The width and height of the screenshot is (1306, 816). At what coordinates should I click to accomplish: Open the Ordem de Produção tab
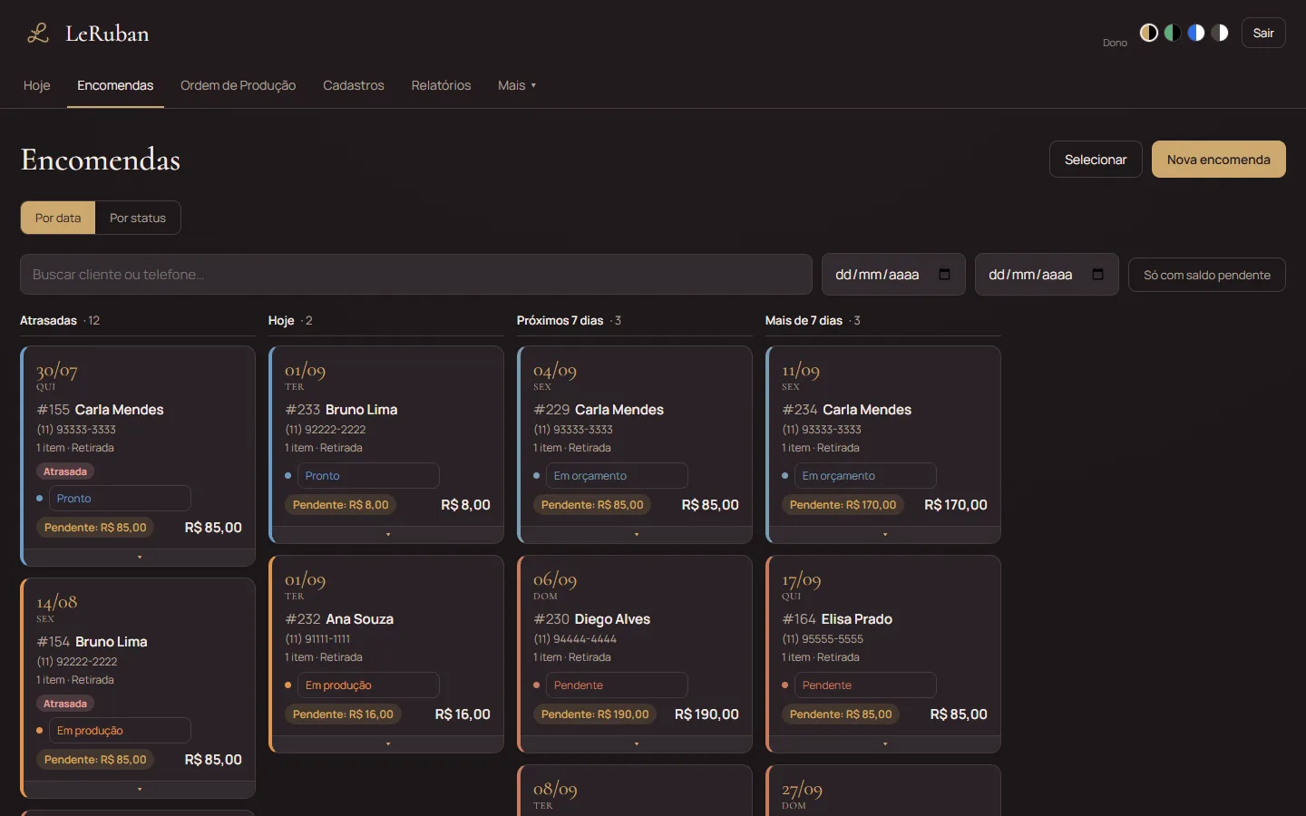(x=239, y=85)
